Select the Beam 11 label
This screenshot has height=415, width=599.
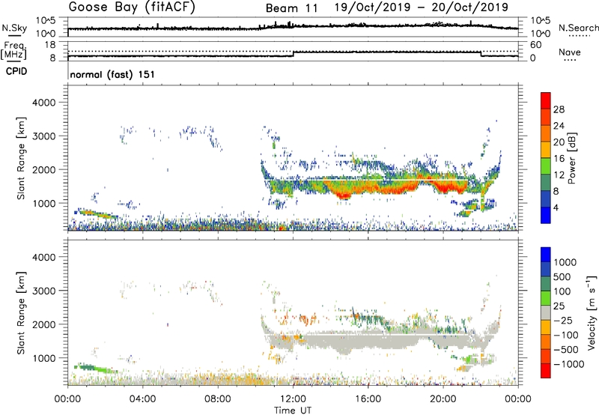(x=291, y=8)
